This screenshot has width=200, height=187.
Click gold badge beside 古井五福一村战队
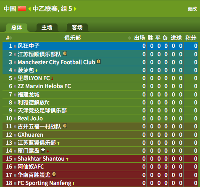tap(65, 126)
